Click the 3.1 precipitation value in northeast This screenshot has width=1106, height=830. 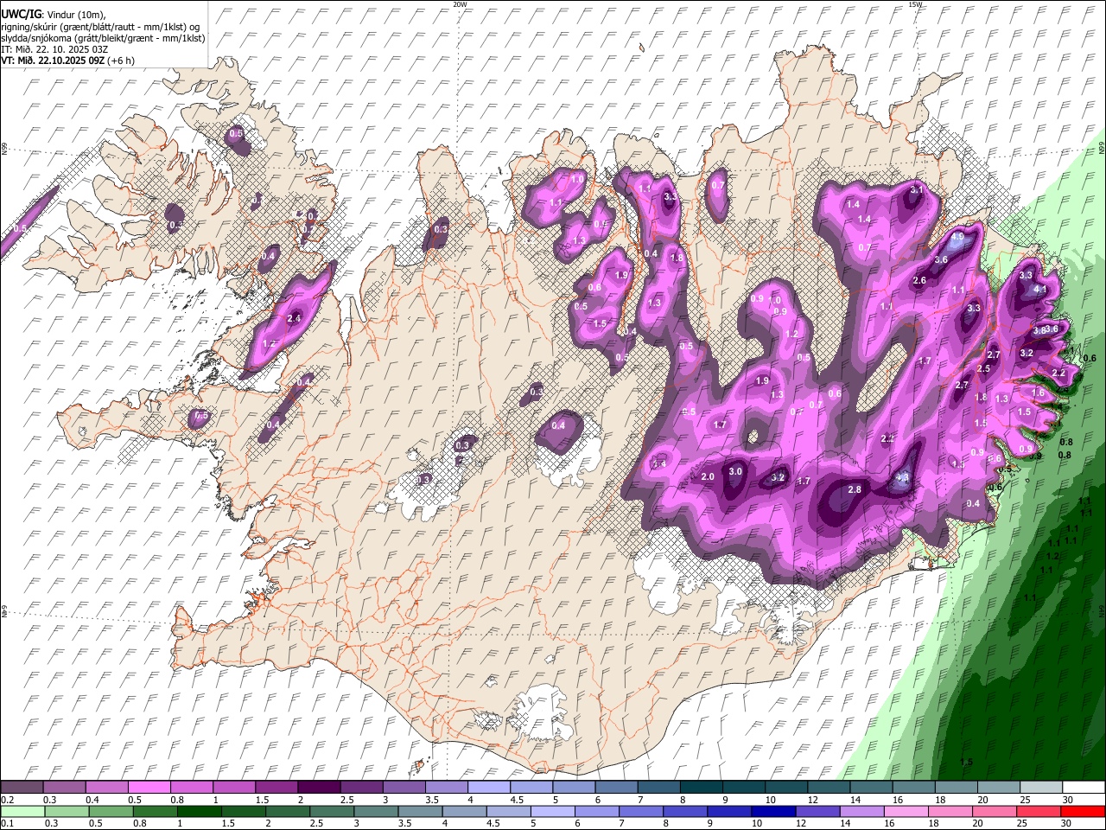918,189
